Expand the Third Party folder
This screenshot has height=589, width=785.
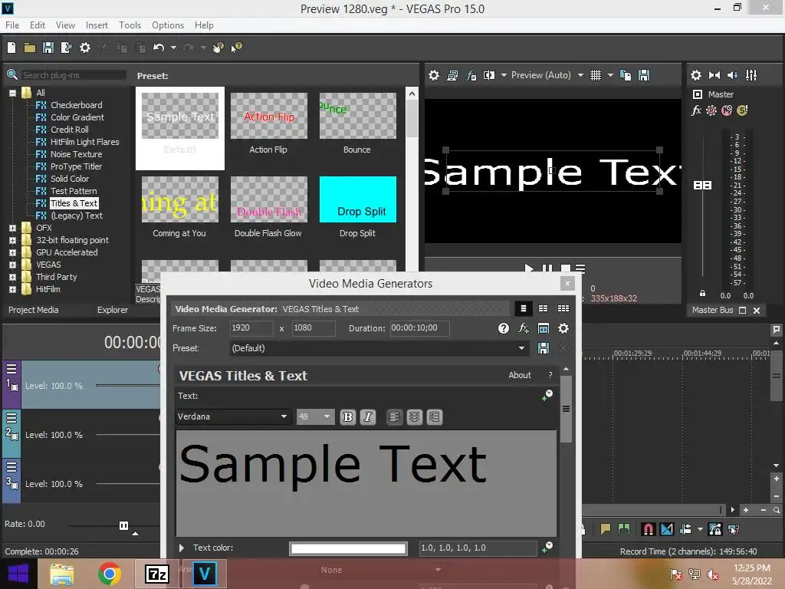(12, 277)
